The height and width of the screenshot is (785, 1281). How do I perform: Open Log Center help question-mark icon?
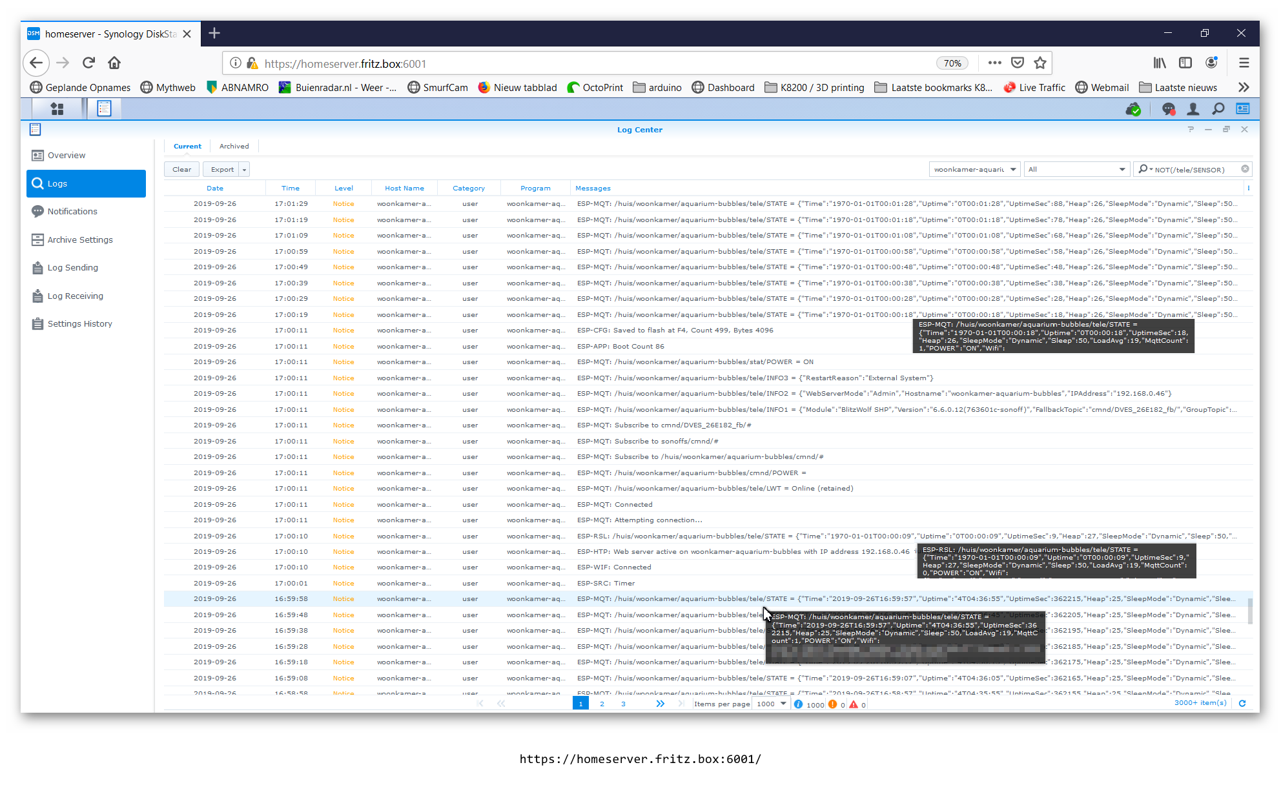(x=1190, y=129)
